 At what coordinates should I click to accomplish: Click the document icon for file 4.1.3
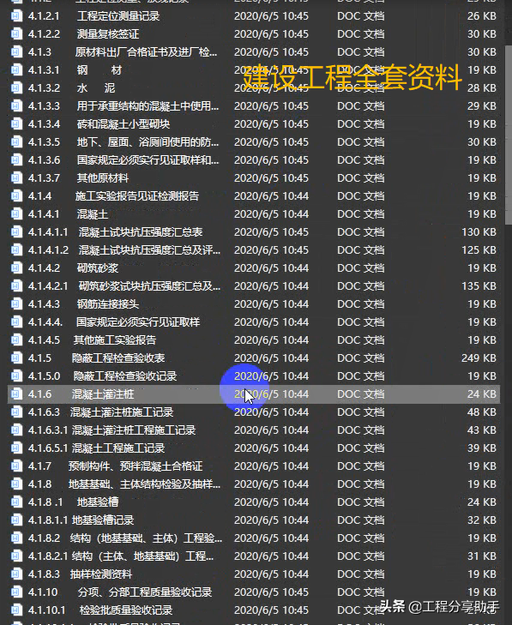[16, 51]
